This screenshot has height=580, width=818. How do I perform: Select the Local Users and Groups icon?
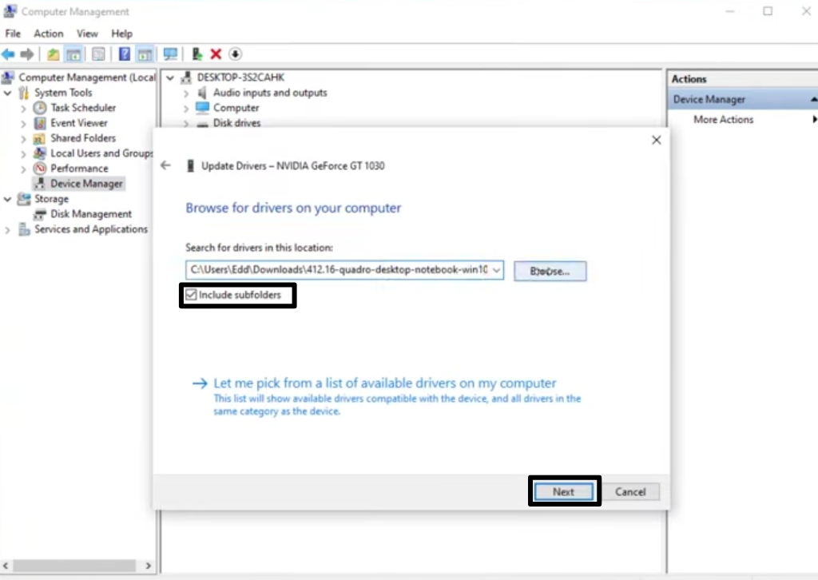[40, 153]
